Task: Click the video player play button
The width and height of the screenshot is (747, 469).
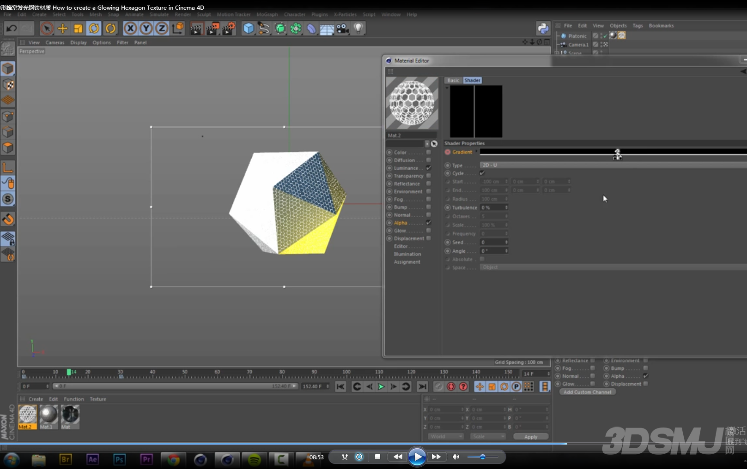Action: [417, 457]
